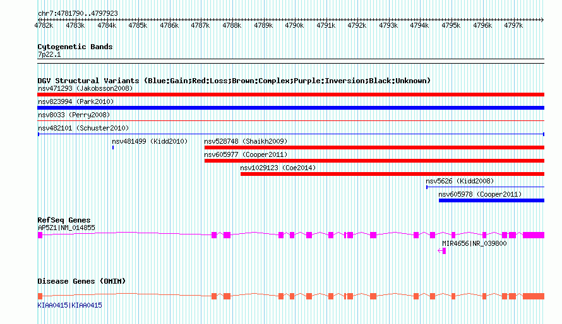Screen dimensions: 562x324
Task: Select the nsv8033 (Perry2008) thin red line
Action: pyautogui.click(x=290, y=121)
